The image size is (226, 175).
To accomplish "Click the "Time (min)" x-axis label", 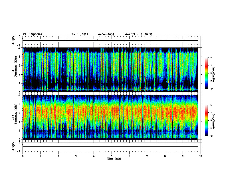I will 114,159.
